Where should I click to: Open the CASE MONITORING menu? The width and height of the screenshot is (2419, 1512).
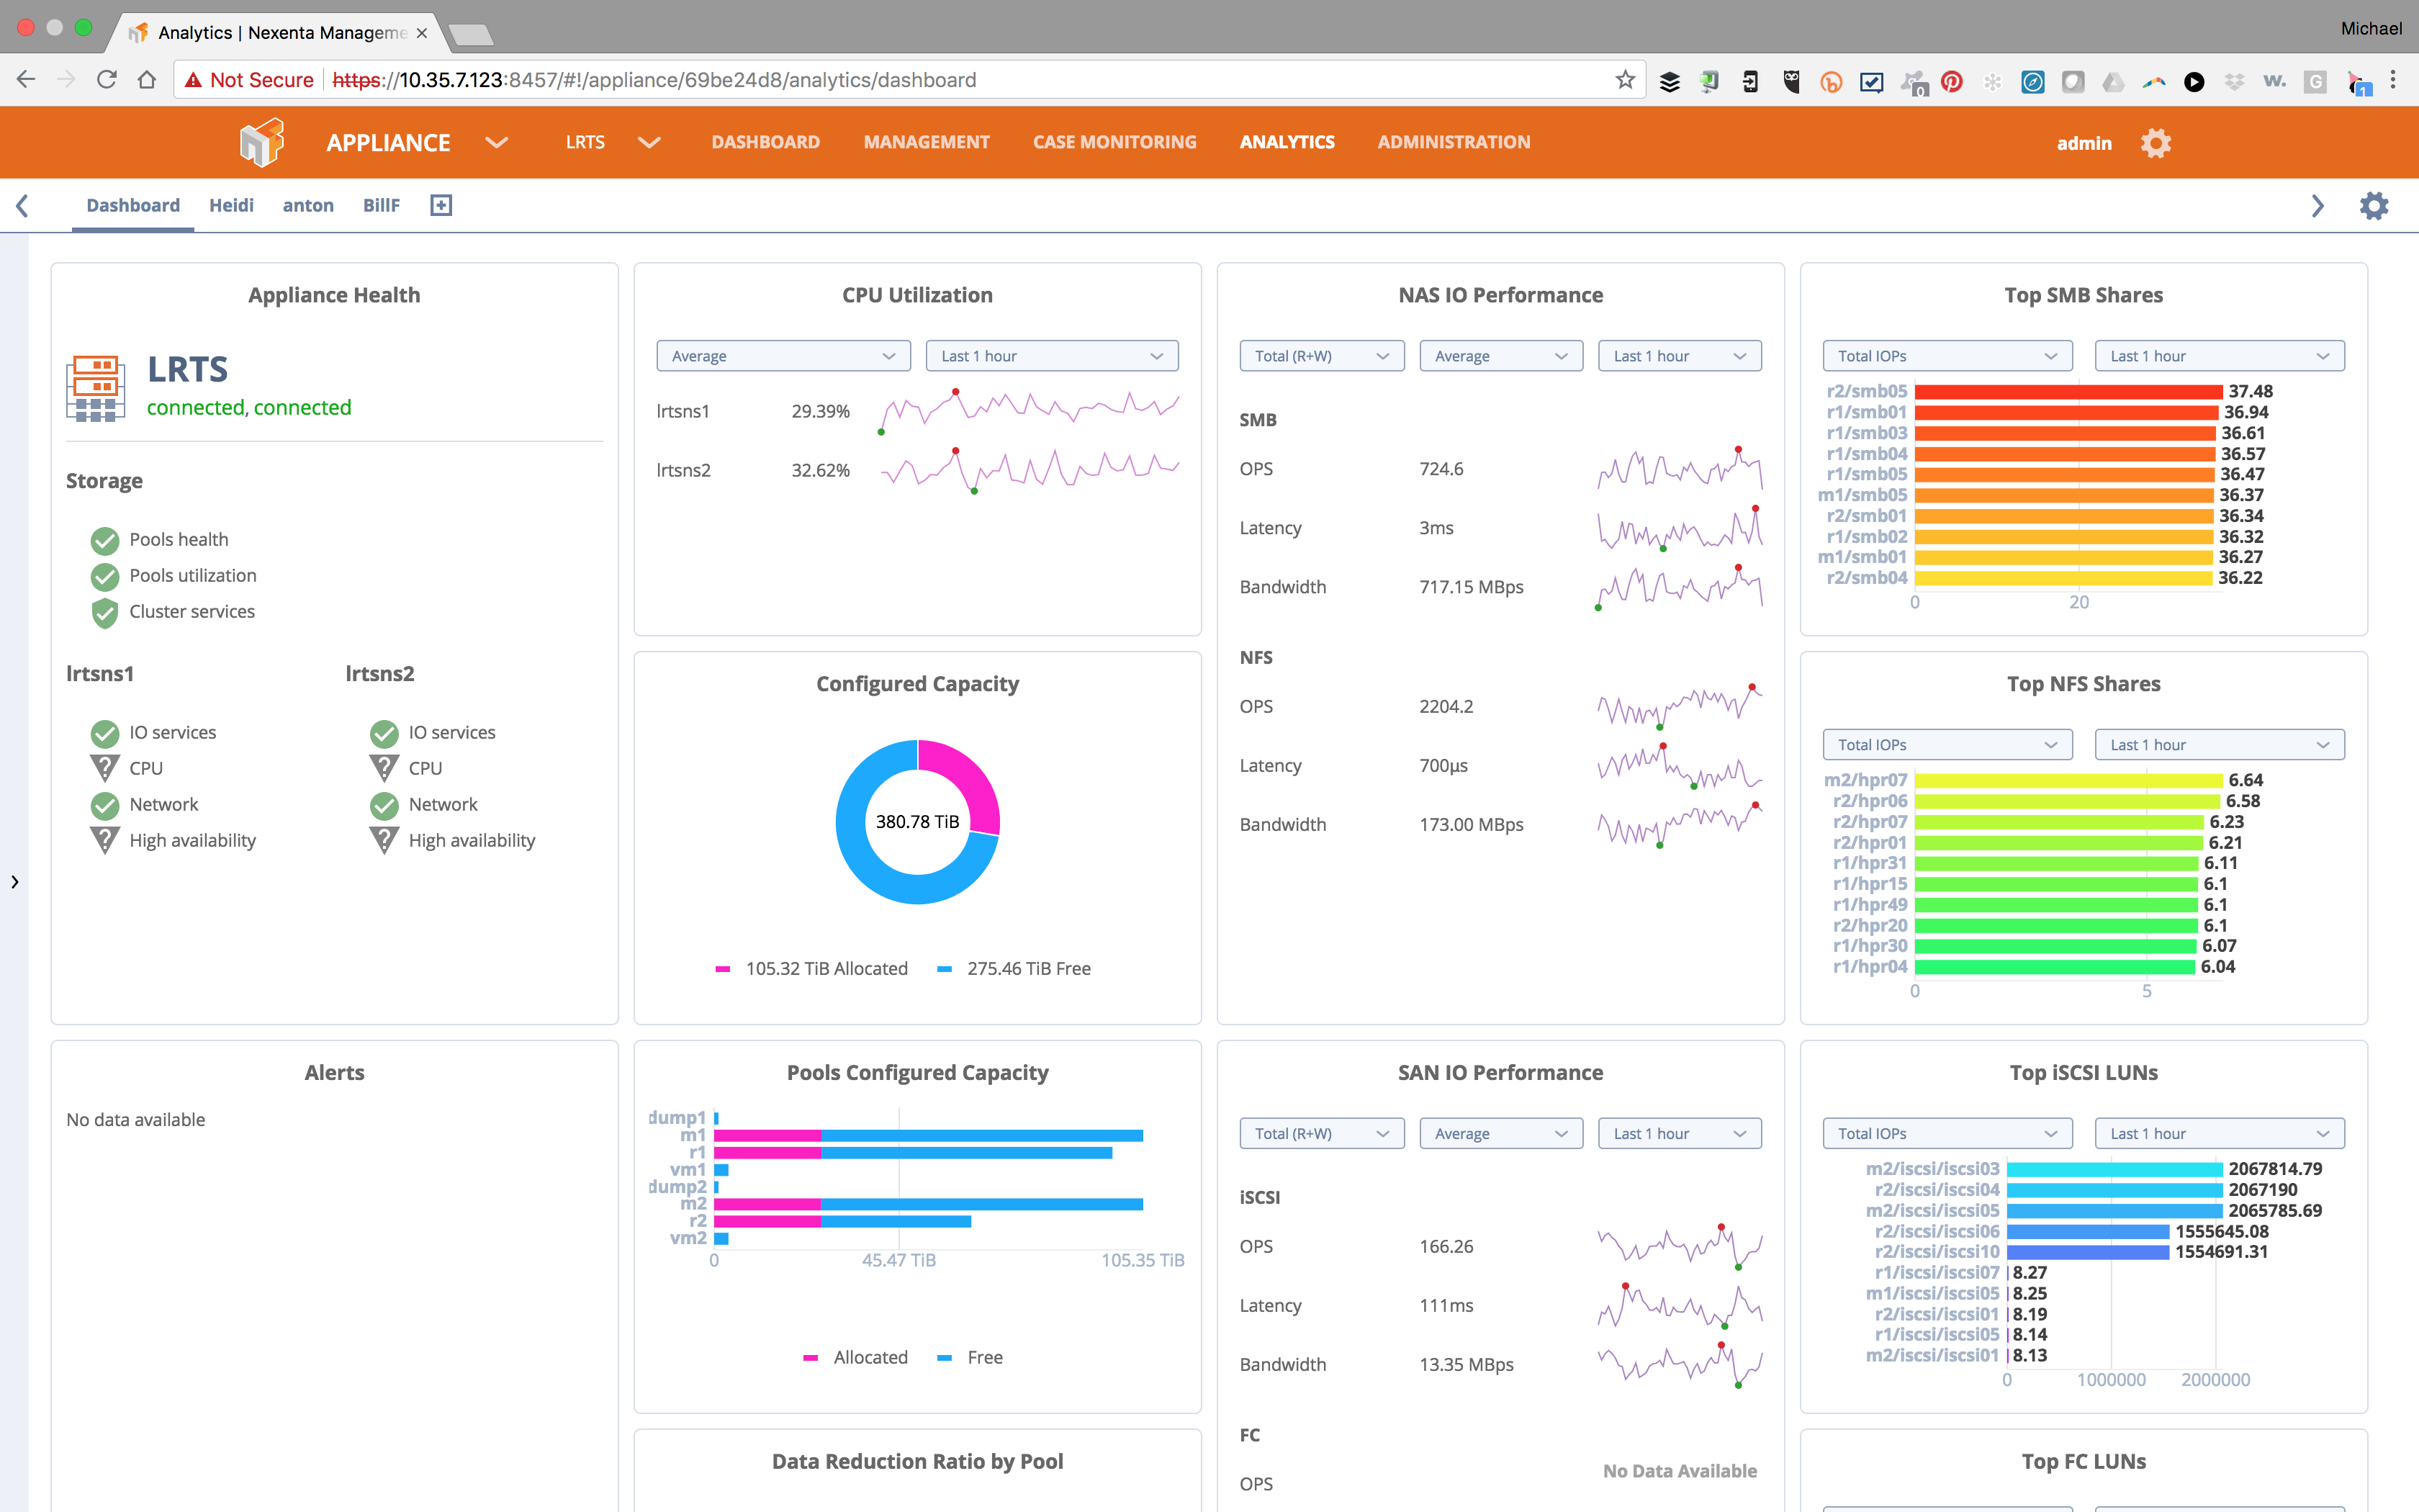coord(1114,142)
